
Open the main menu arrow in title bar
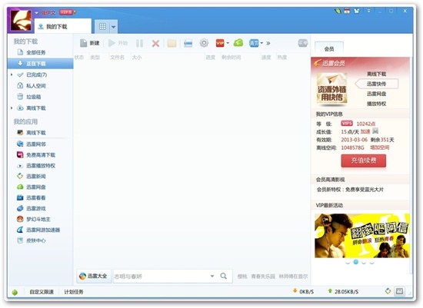pos(368,11)
